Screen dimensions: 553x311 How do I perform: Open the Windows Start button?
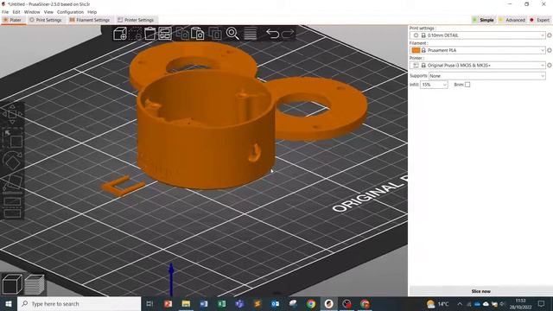(9, 303)
